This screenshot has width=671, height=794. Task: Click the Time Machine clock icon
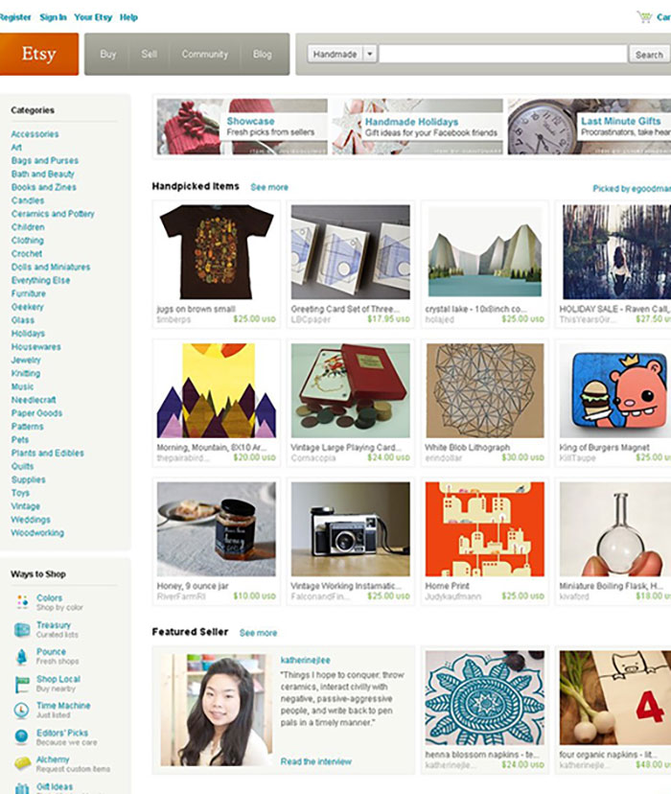coord(21,710)
